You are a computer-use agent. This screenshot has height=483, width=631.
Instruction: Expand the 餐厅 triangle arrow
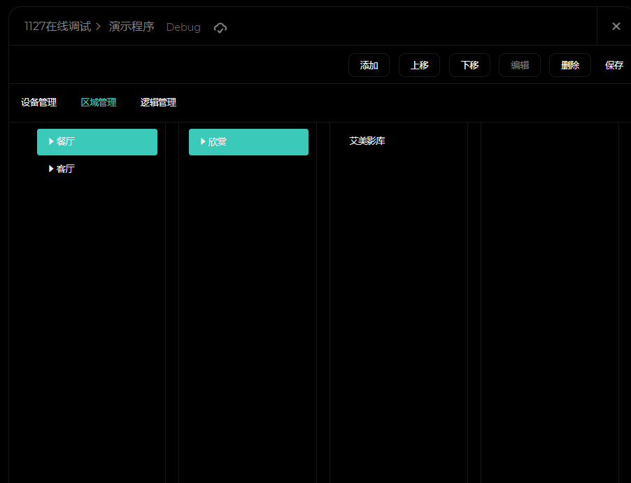click(51, 141)
